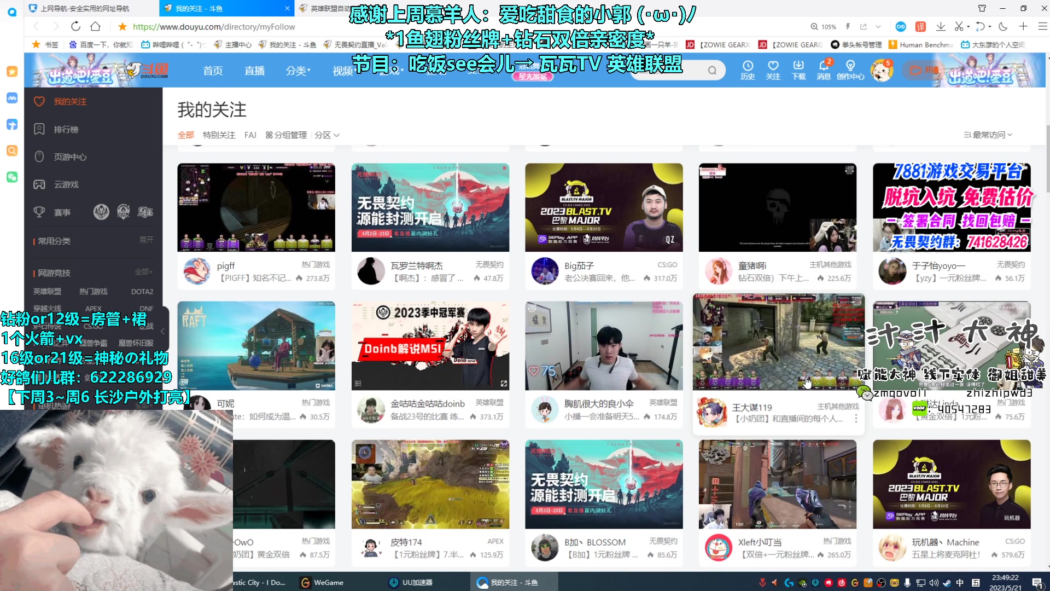Open the browser downloads icon
This screenshot has height=591, width=1050.
tap(941, 26)
